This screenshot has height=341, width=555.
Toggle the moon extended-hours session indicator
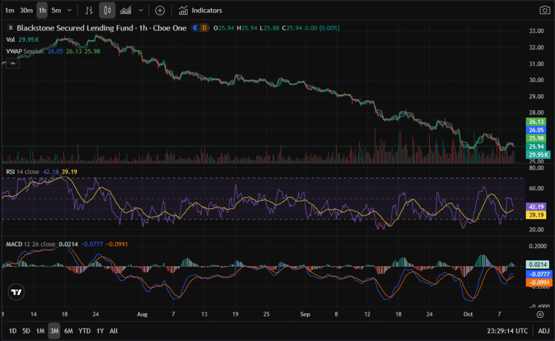196,28
